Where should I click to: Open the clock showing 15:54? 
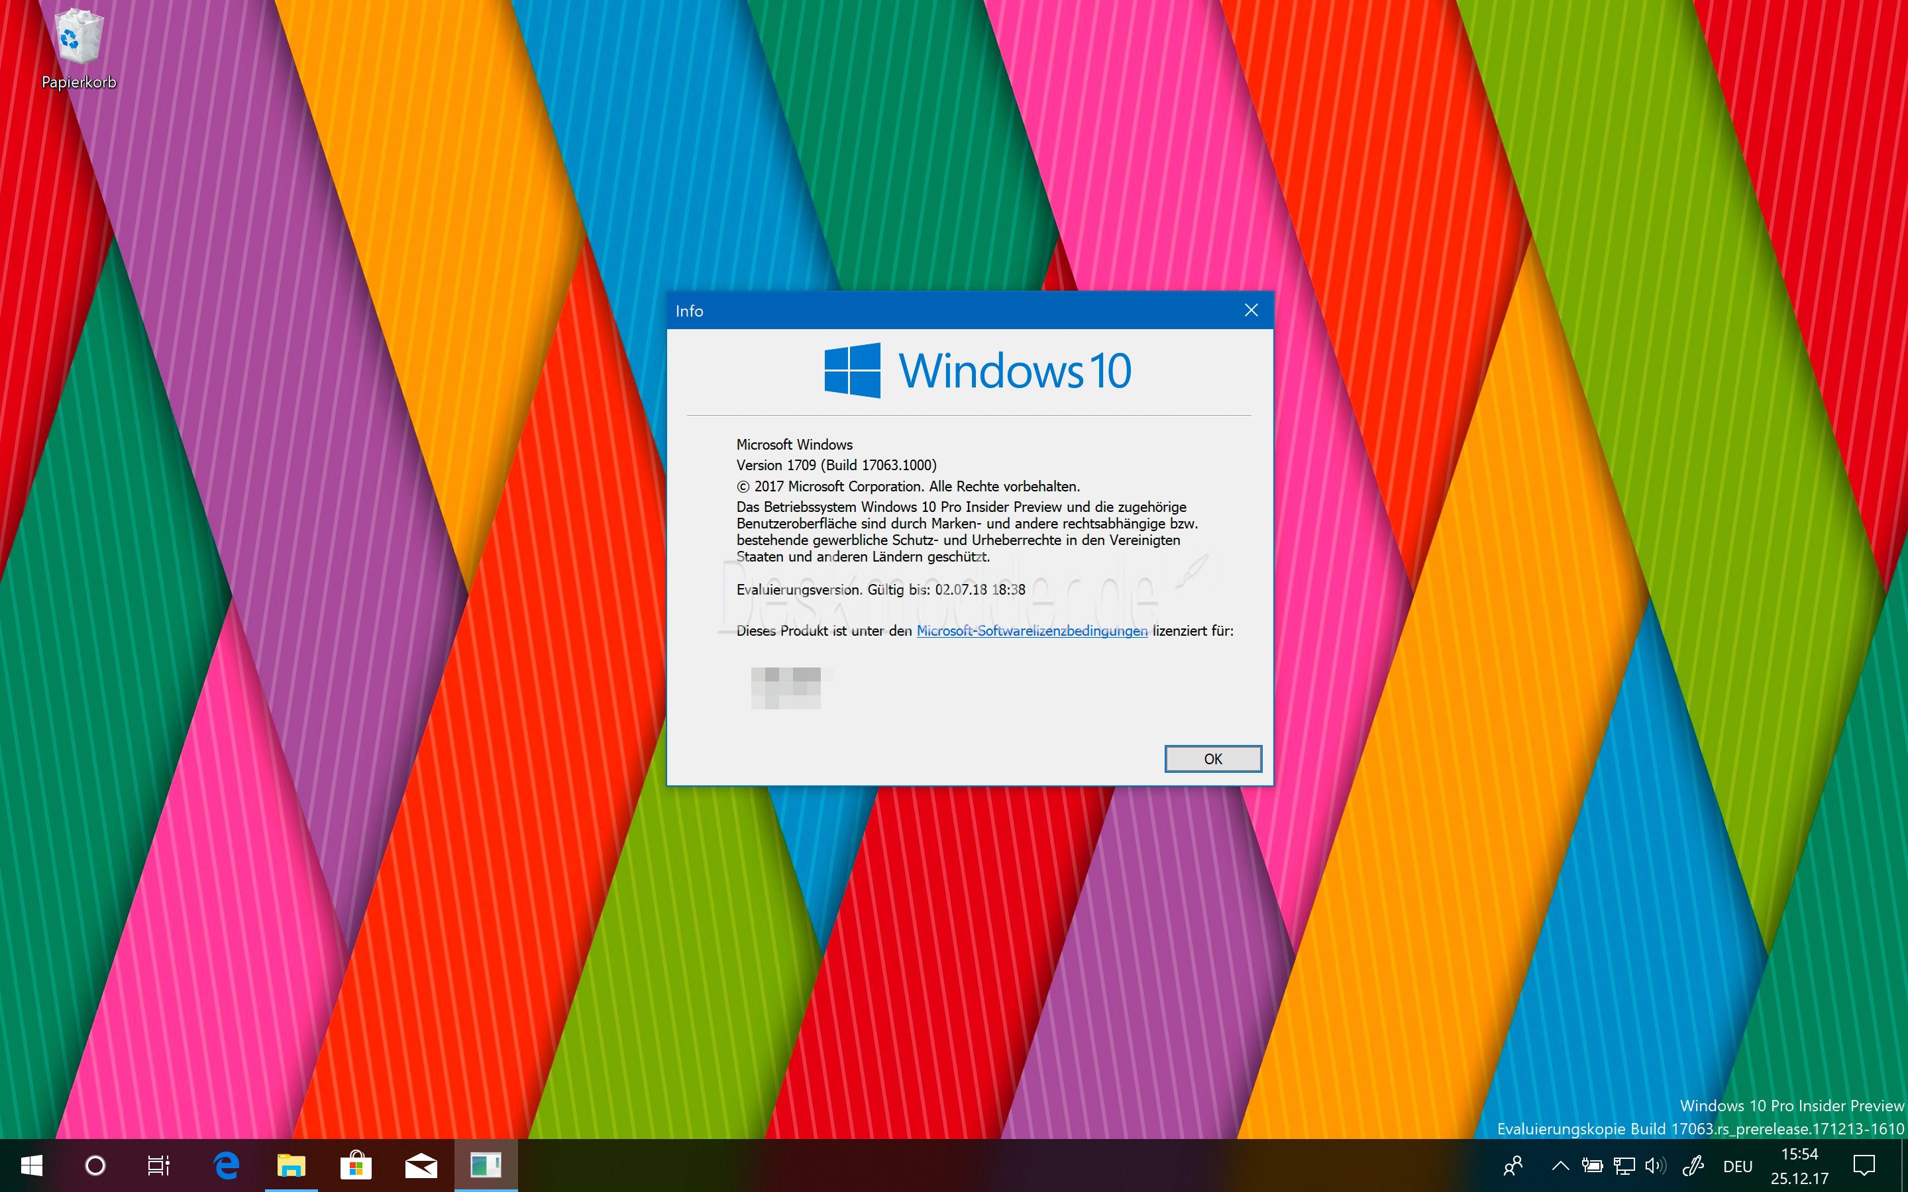point(1799,1166)
